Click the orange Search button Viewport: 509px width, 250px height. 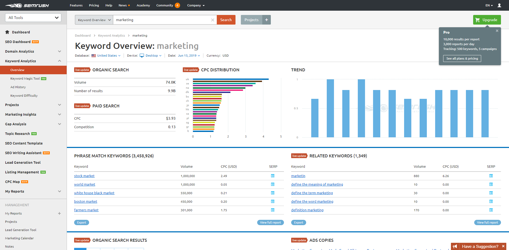[226, 20]
